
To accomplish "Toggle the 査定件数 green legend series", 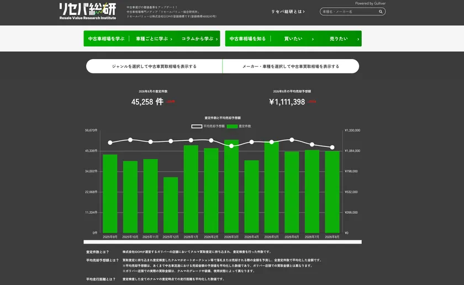I will [239, 126].
